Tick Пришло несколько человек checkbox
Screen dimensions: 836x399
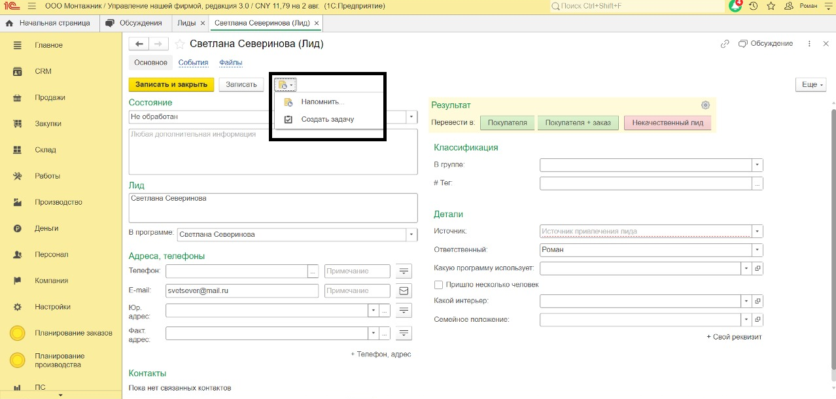pyautogui.click(x=439, y=285)
